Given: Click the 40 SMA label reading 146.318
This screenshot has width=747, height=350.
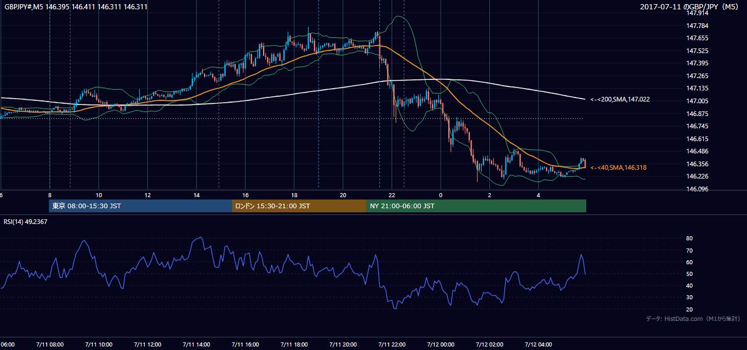Looking at the screenshot, I should [618, 167].
